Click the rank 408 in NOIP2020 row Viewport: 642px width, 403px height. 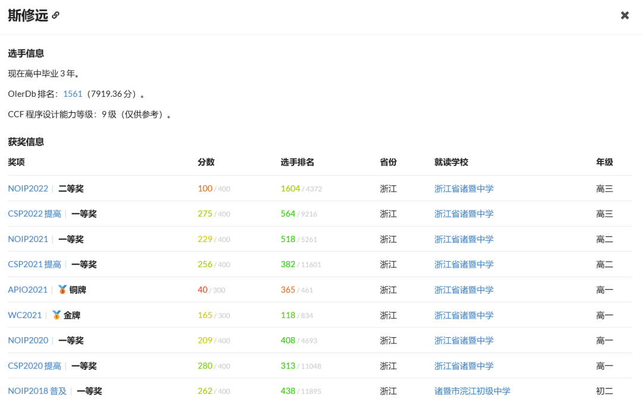288,341
